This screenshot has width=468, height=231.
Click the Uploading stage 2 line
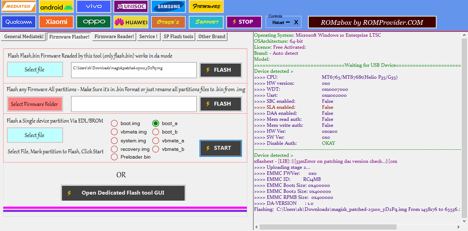[282, 167]
